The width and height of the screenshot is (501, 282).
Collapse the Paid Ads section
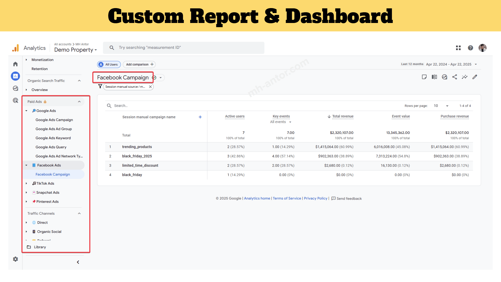(79, 102)
